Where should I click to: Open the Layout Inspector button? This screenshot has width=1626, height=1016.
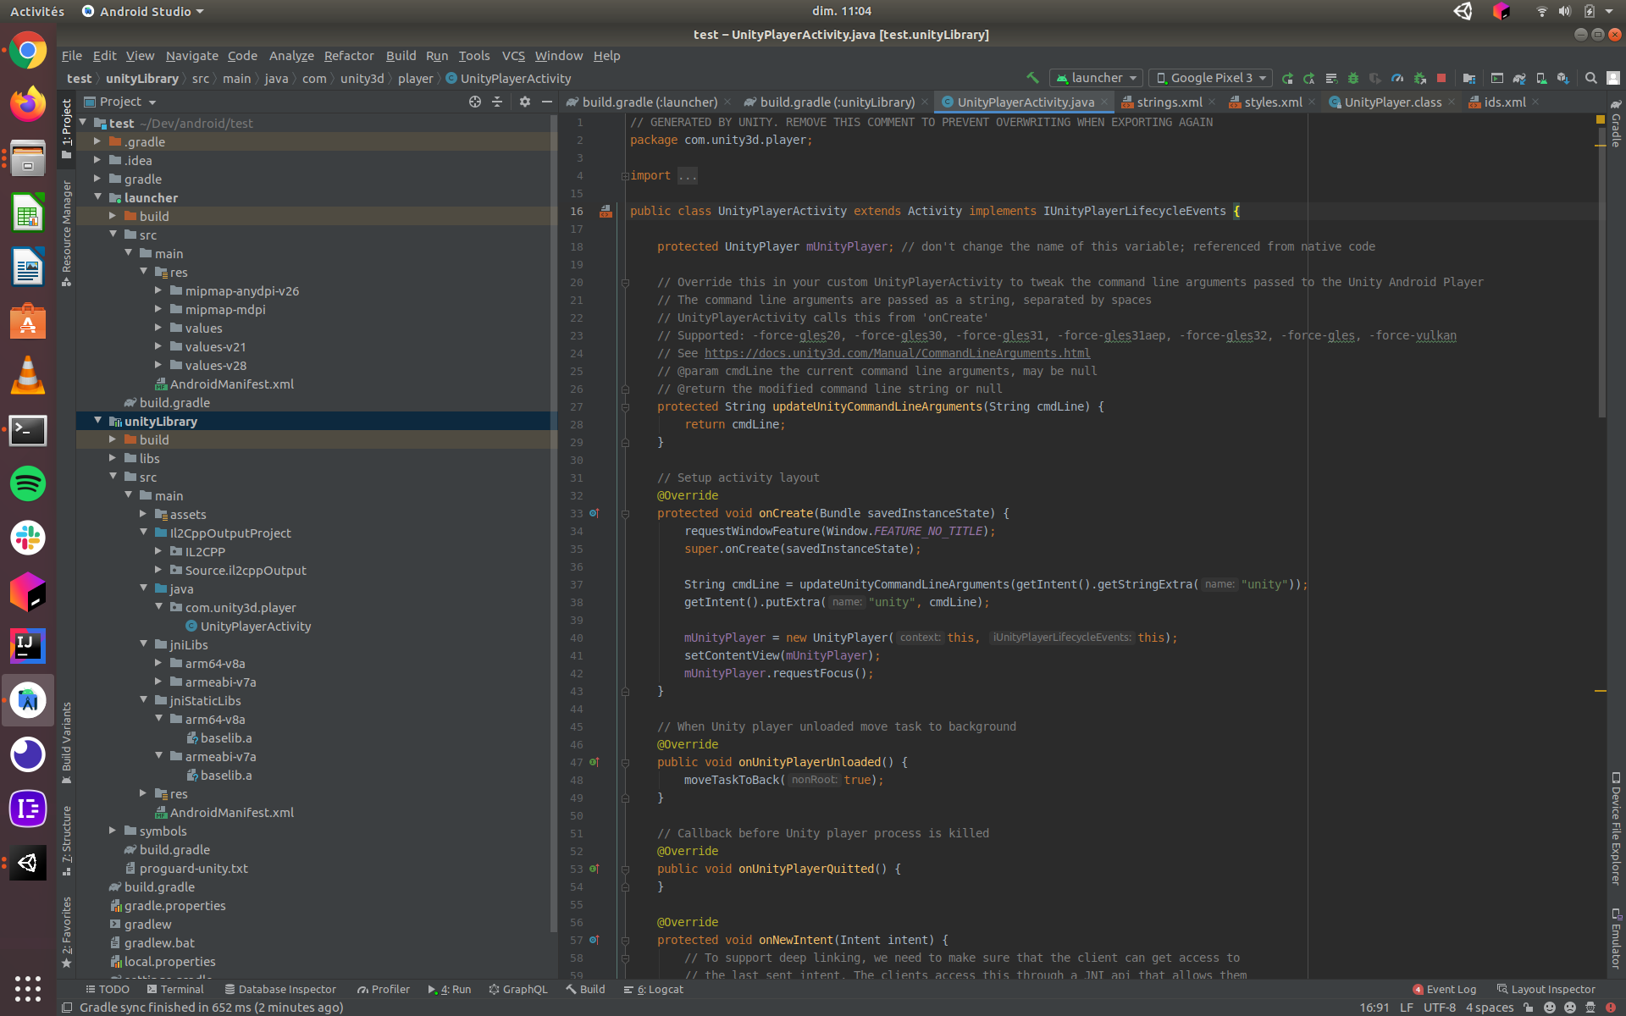tap(1546, 989)
